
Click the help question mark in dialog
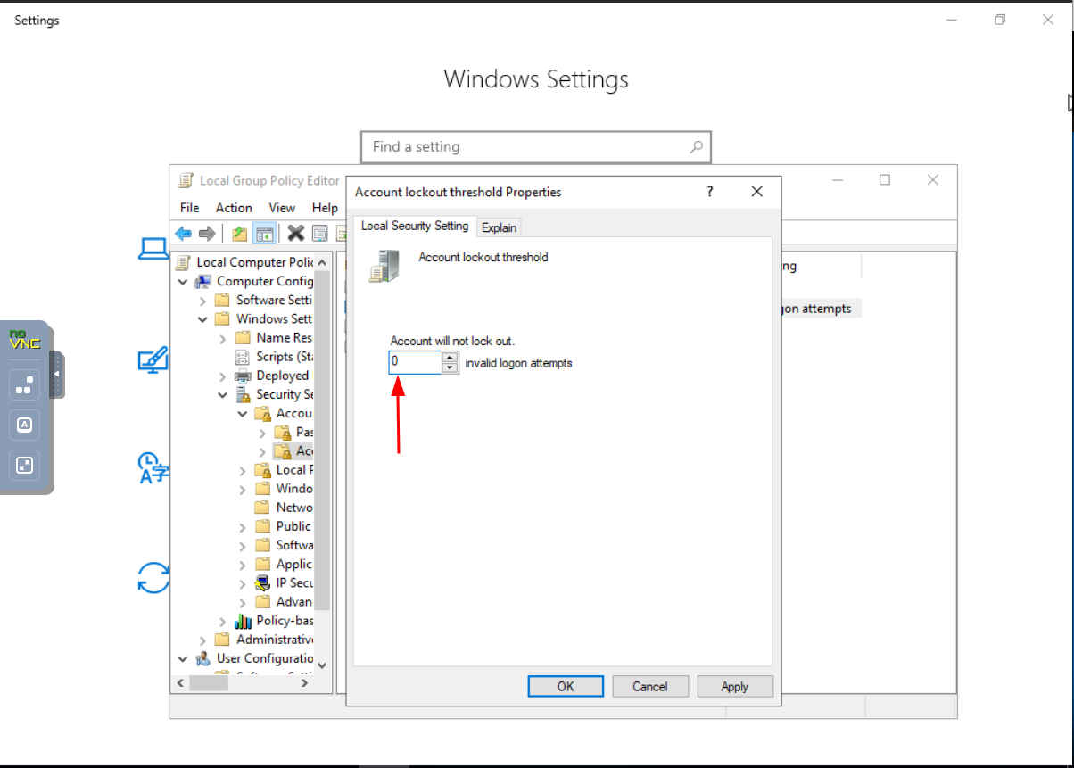coord(710,192)
